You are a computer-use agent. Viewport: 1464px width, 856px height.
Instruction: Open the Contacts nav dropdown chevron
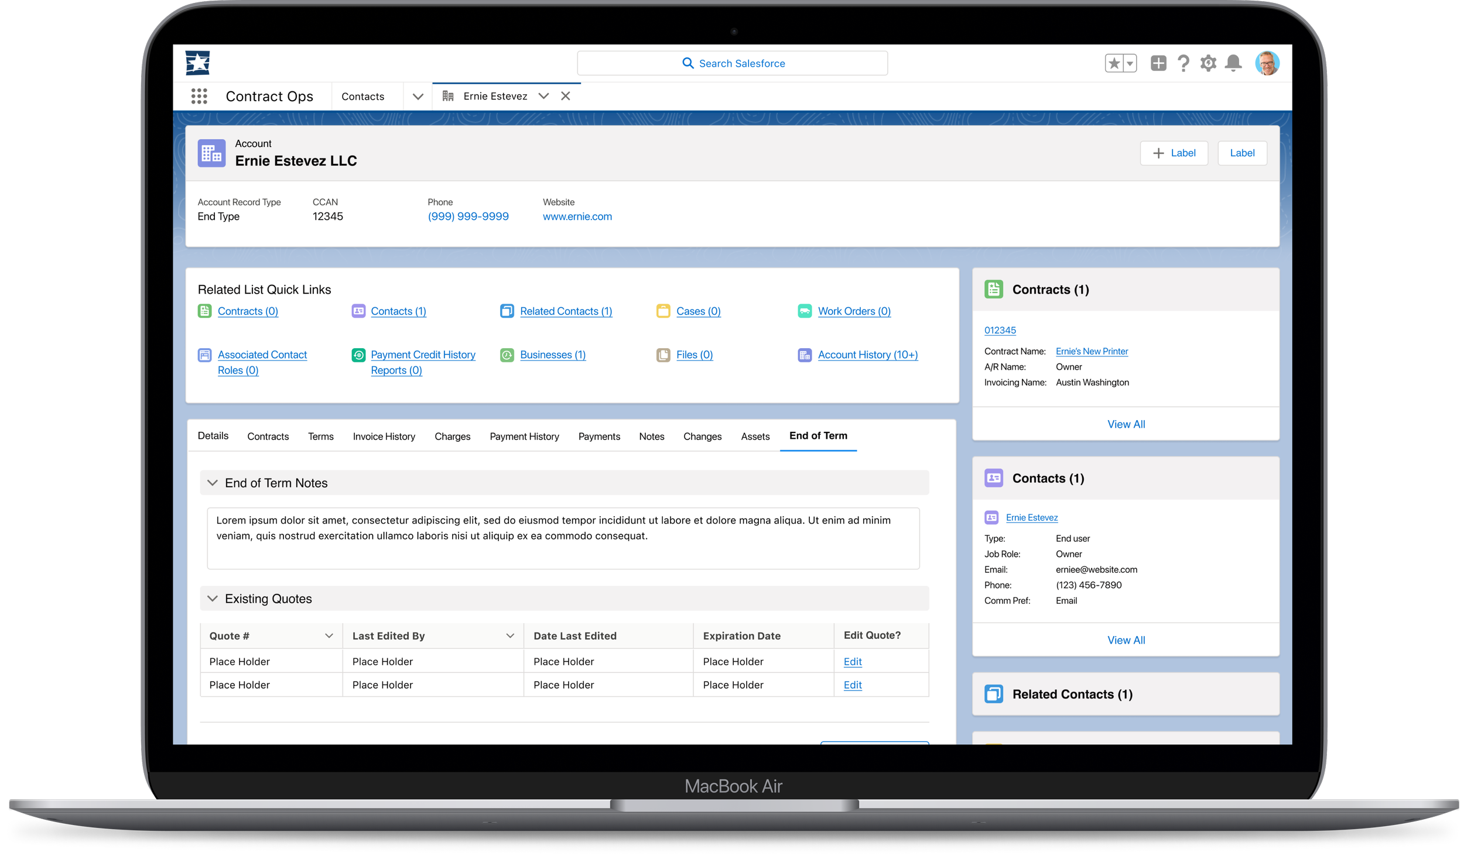(418, 97)
